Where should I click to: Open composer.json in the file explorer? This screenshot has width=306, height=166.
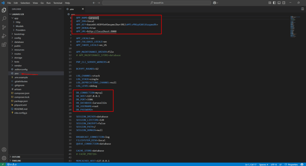[22, 93]
